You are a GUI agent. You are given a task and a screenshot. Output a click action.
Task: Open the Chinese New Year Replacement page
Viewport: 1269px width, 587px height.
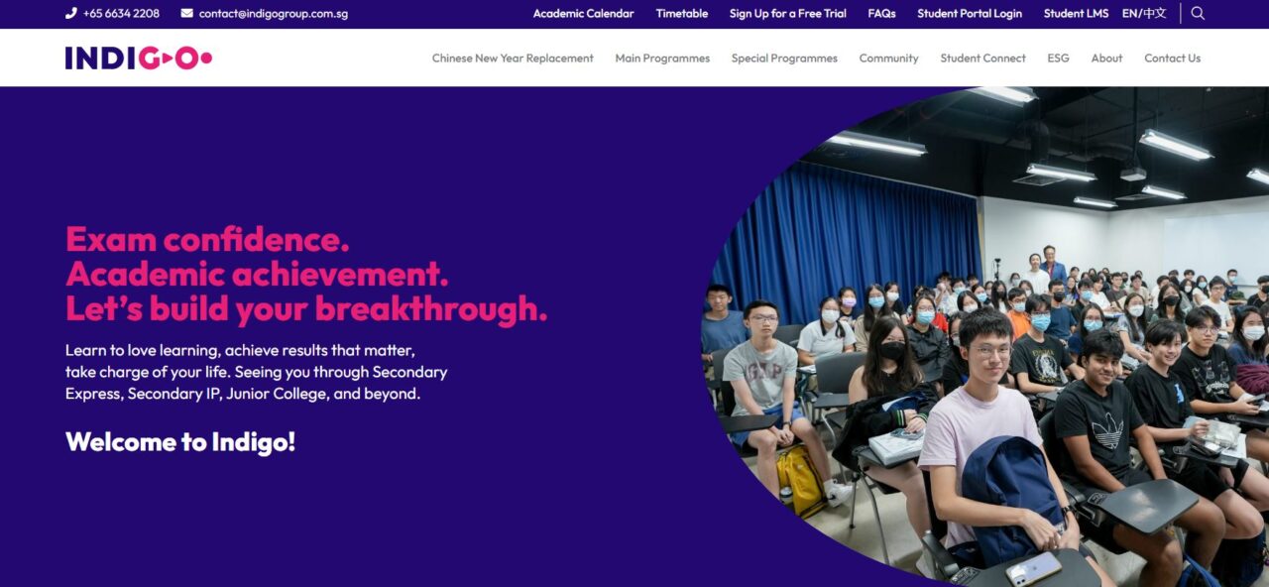(x=512, y=59)
